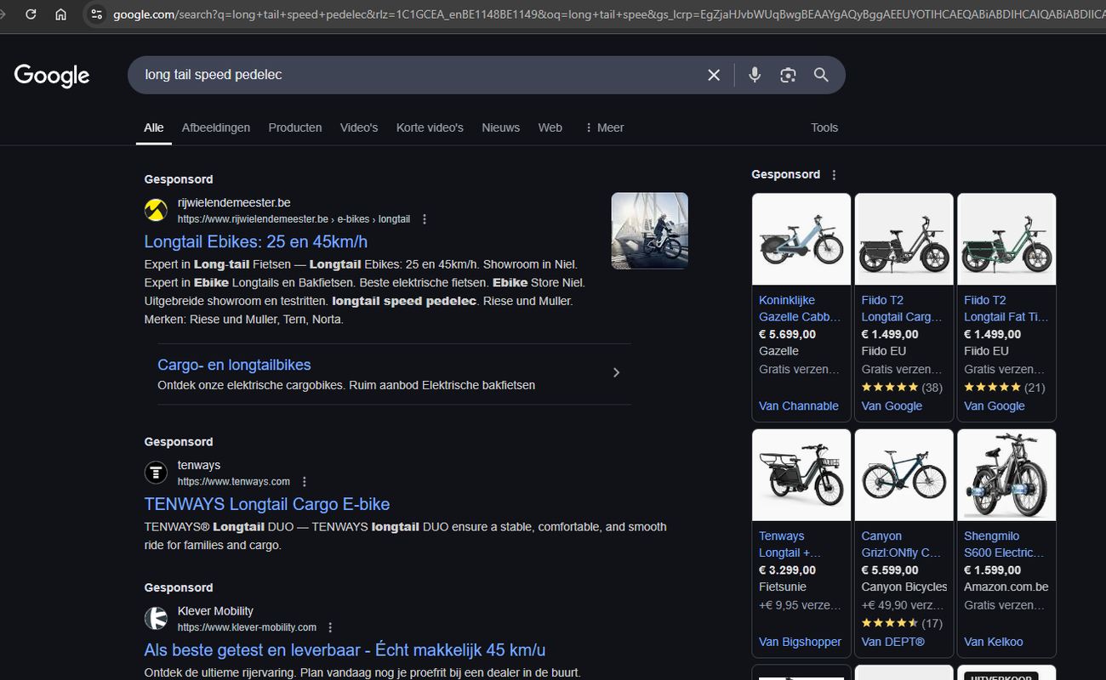Screen dimensions: 1106x680
Task: Select the browser address bar URL
Action: [x=608, y=14]
